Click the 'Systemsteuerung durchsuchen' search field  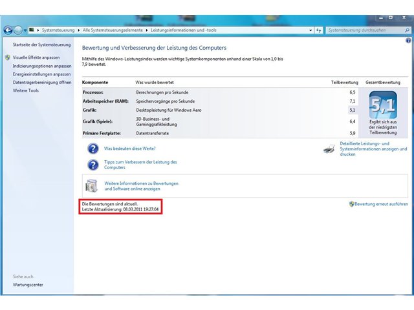point(365,30)
